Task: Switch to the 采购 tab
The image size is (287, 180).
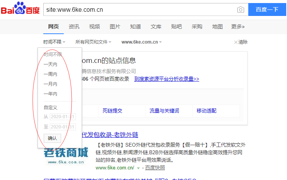Action: pyautogui.click(x=197, y=27)
